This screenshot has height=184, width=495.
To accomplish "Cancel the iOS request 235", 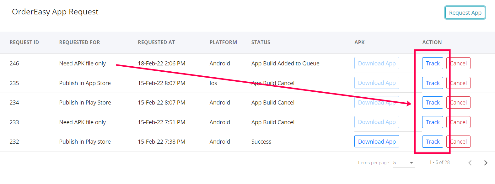I will click(x=459, y=83).
